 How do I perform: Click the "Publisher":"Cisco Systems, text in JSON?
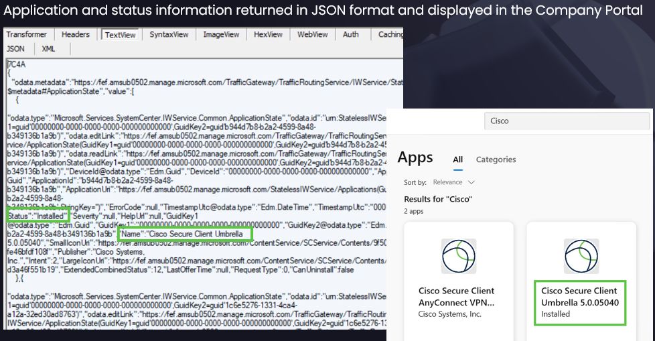100,252
